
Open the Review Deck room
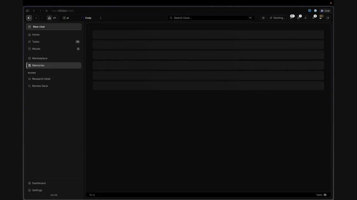coord(54,86)
